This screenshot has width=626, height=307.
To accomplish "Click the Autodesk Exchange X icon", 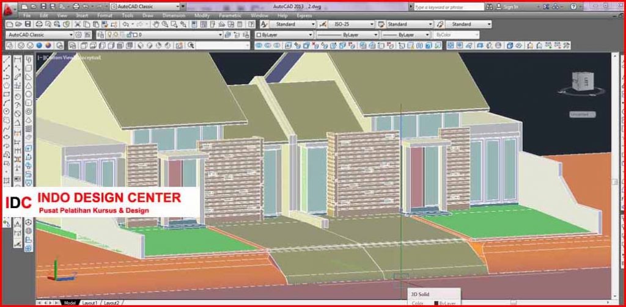I will (546, 7).
